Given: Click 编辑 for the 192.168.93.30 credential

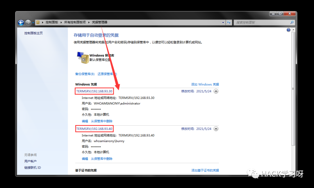Looking at the screenshot, I should pyautogui.click(x=85, y=121).
